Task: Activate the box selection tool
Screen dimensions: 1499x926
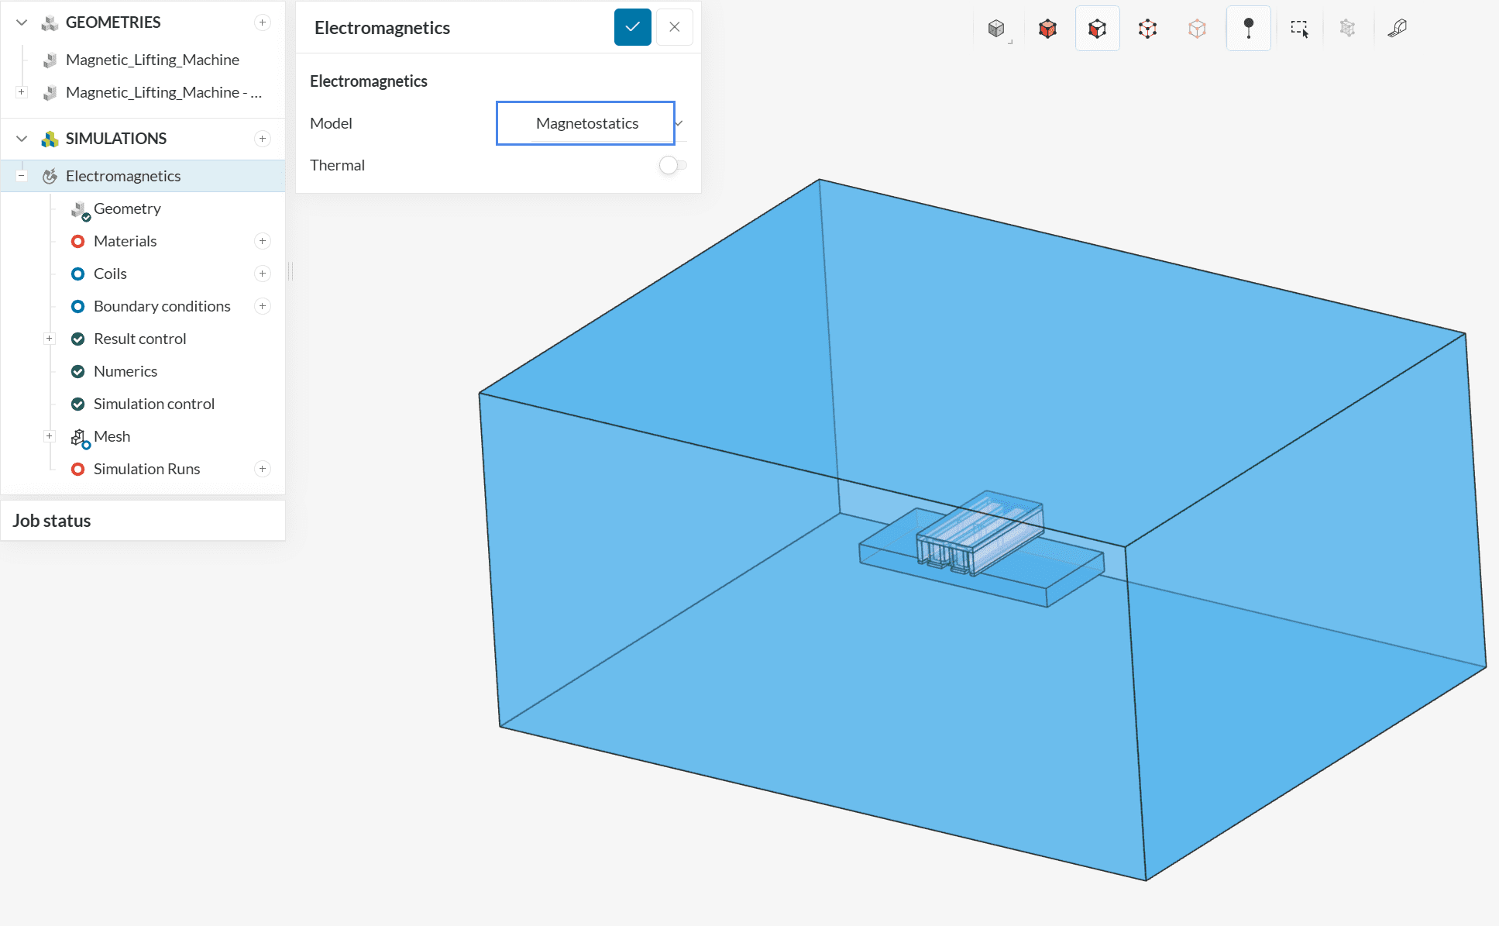Action: coord(1299,29)
